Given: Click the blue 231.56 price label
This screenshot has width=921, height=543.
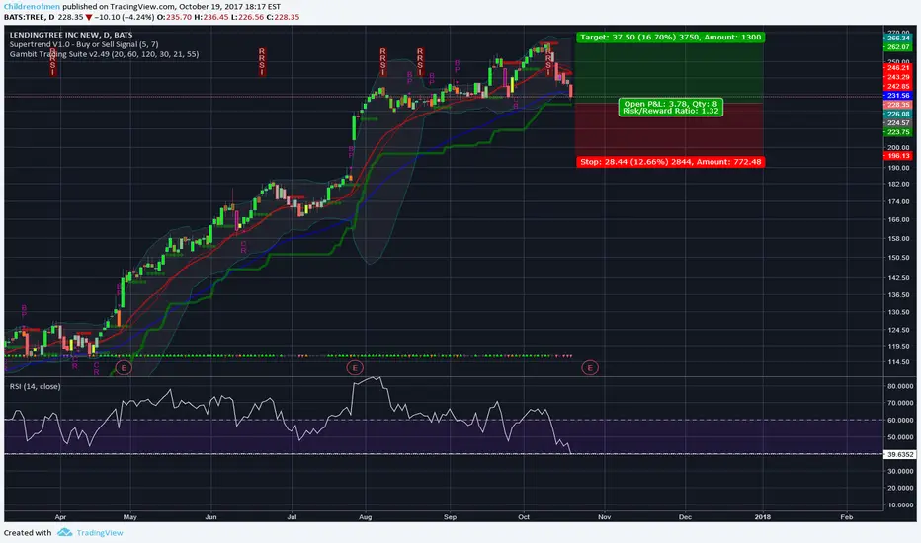Looking at the screenshot, I should 898,95.
